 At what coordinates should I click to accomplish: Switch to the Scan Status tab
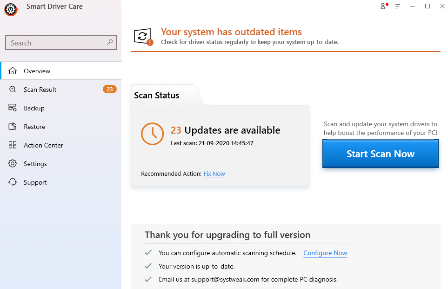coord(156,95)
